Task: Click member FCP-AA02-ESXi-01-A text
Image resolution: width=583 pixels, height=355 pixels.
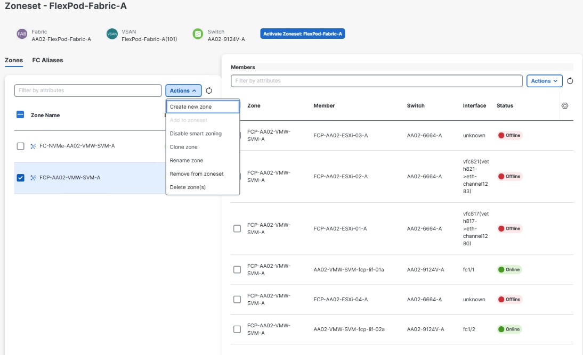Action: (340, 228)
